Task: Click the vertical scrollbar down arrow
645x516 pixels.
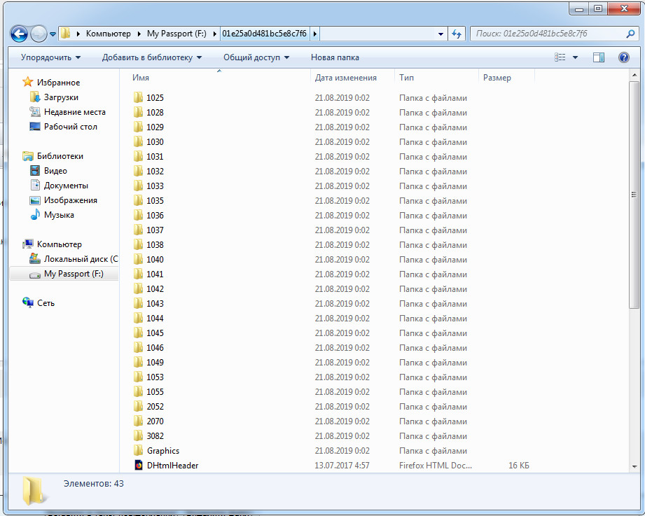Action: point(634,466)
